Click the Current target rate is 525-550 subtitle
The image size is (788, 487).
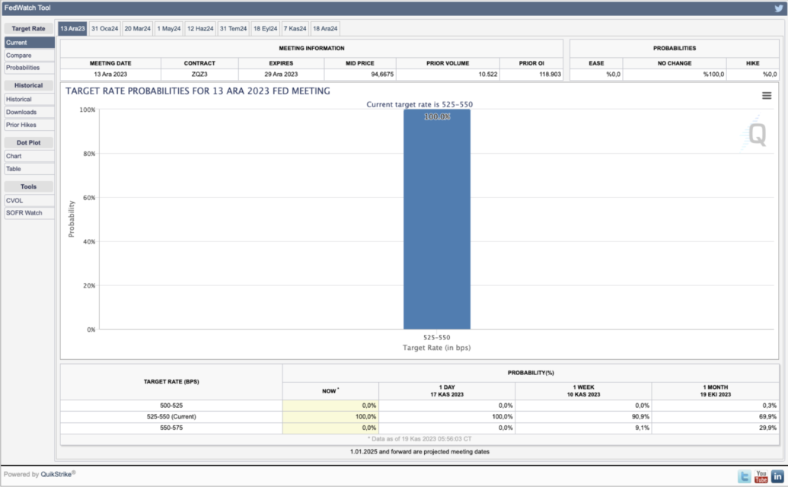tap(420, 104)
